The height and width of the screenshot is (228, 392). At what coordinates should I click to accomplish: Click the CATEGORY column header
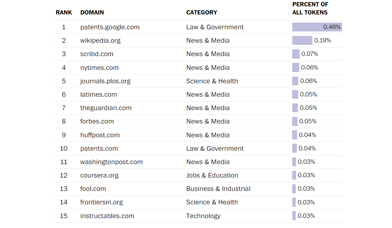[202, 12]
